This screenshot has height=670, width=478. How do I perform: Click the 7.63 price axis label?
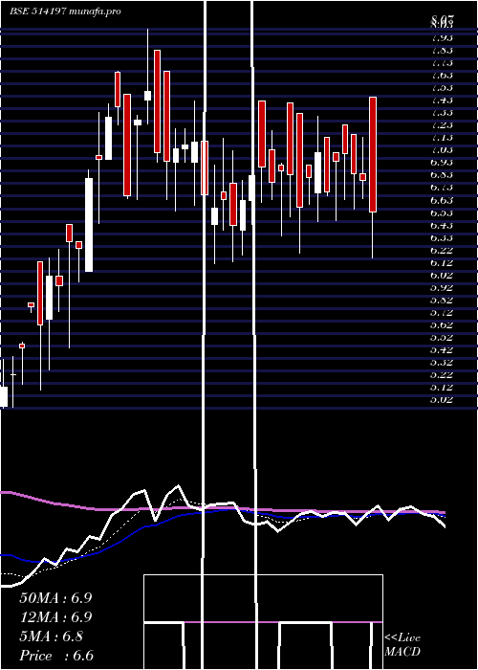coord(442,76)
